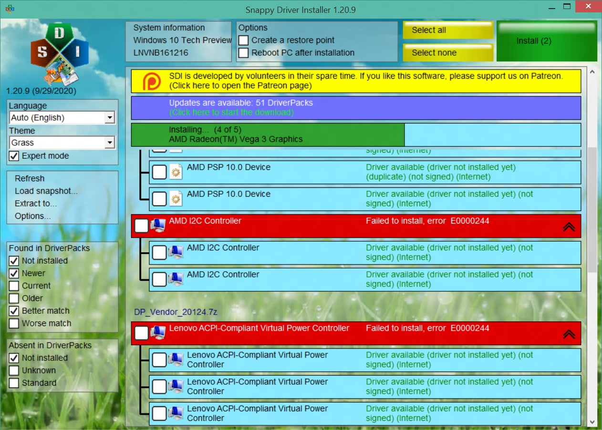This screenshot has height=430, width=602.
Task: Check the failed Lenovo ACPI Controller box
Action: [x=142, y=333]
